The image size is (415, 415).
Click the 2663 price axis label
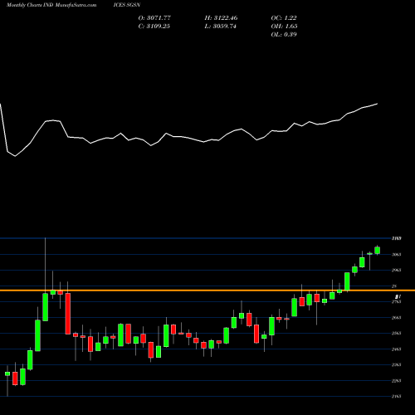[396, 318]
